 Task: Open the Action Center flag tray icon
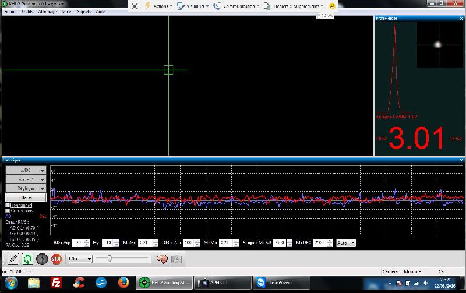point(399,283)
